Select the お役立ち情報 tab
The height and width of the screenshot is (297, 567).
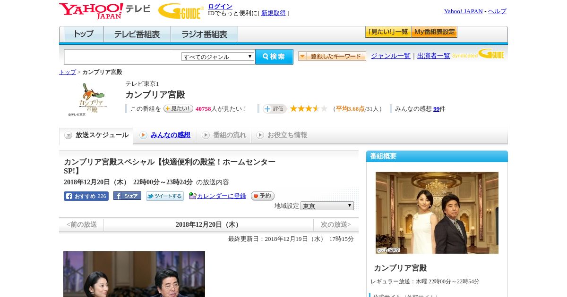point(282,135)
